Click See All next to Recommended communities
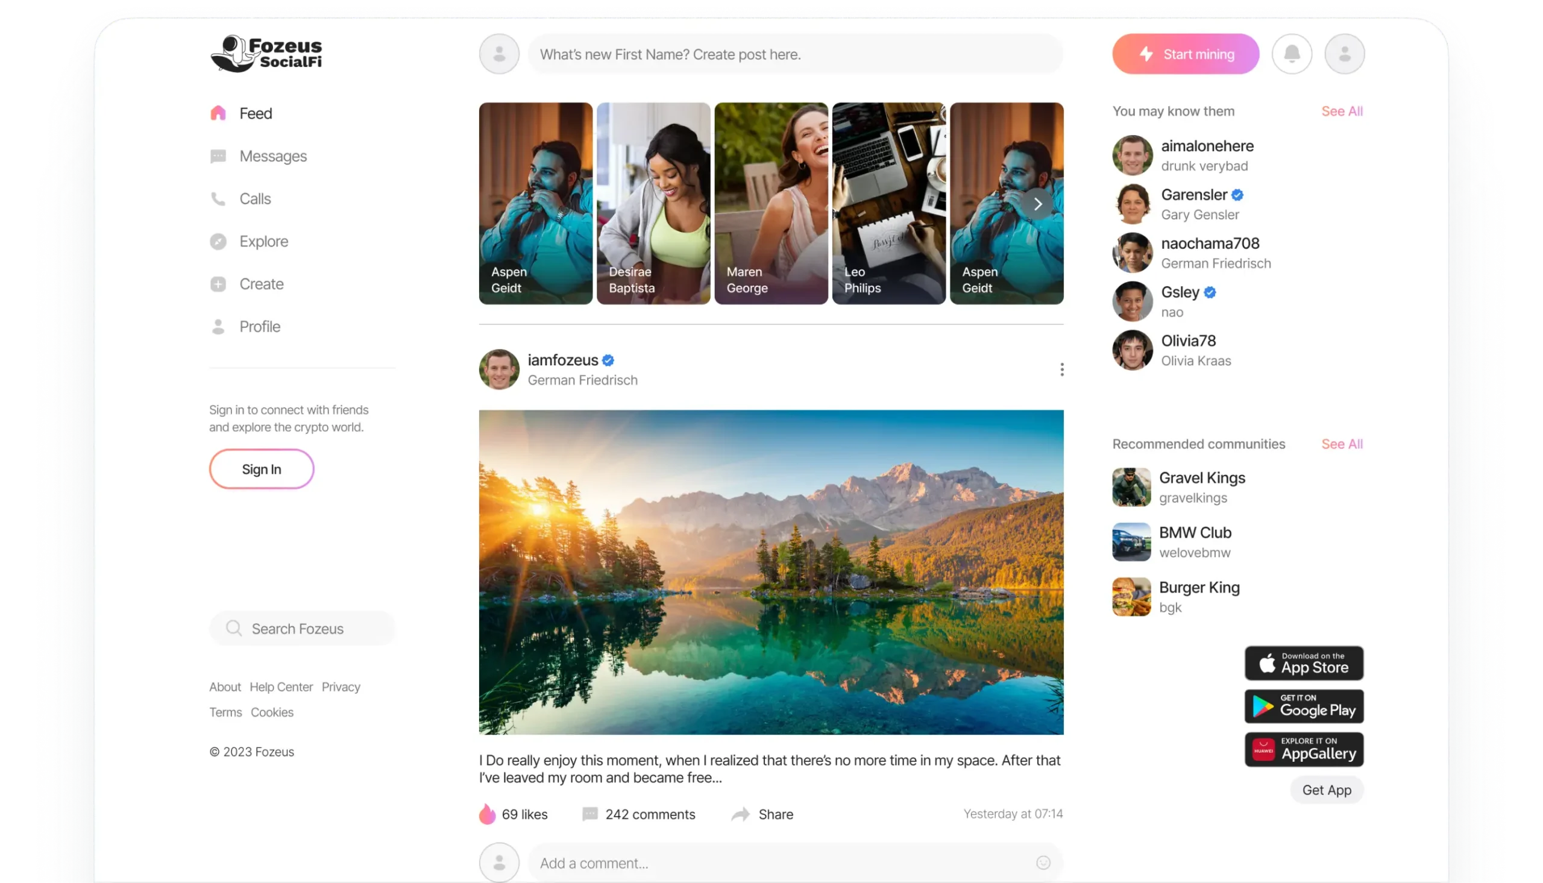1543x883 pixels. click(1342, 444)
